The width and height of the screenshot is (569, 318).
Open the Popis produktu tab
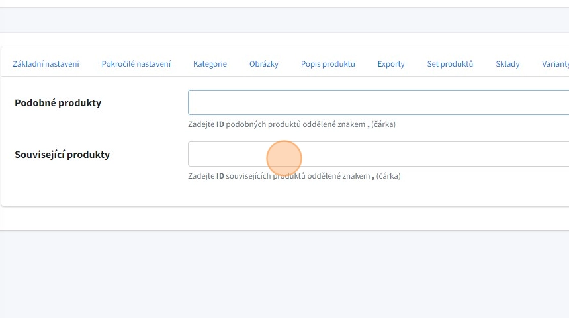coord(328,64)
